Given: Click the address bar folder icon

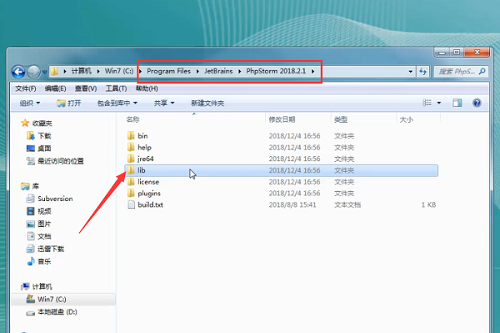Looking at the screenshot, I should (55, 71).
